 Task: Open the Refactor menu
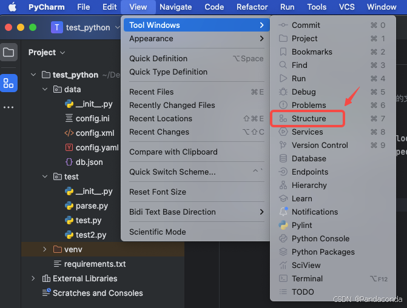tap(252, 7)
